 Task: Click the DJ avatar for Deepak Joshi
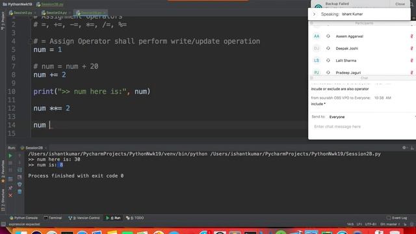[317, 48]
